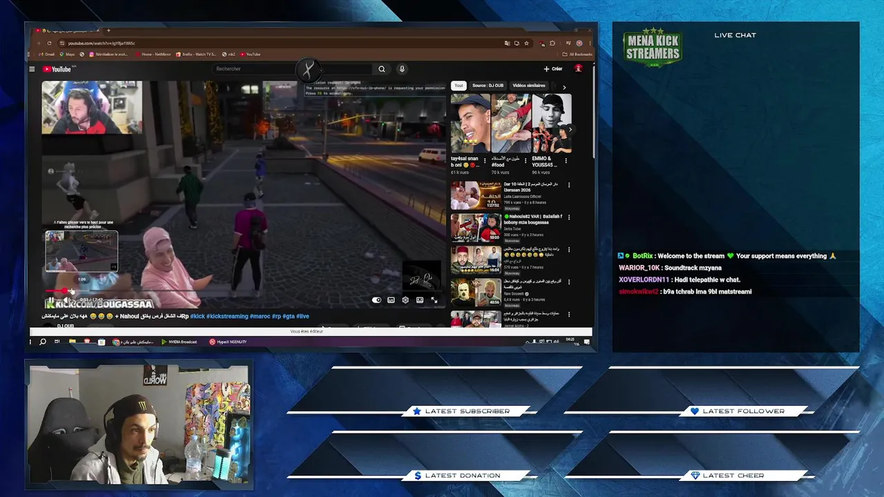Open Windows taskbar search icon
Screen dimensions: 884x497
click(43, 342)
